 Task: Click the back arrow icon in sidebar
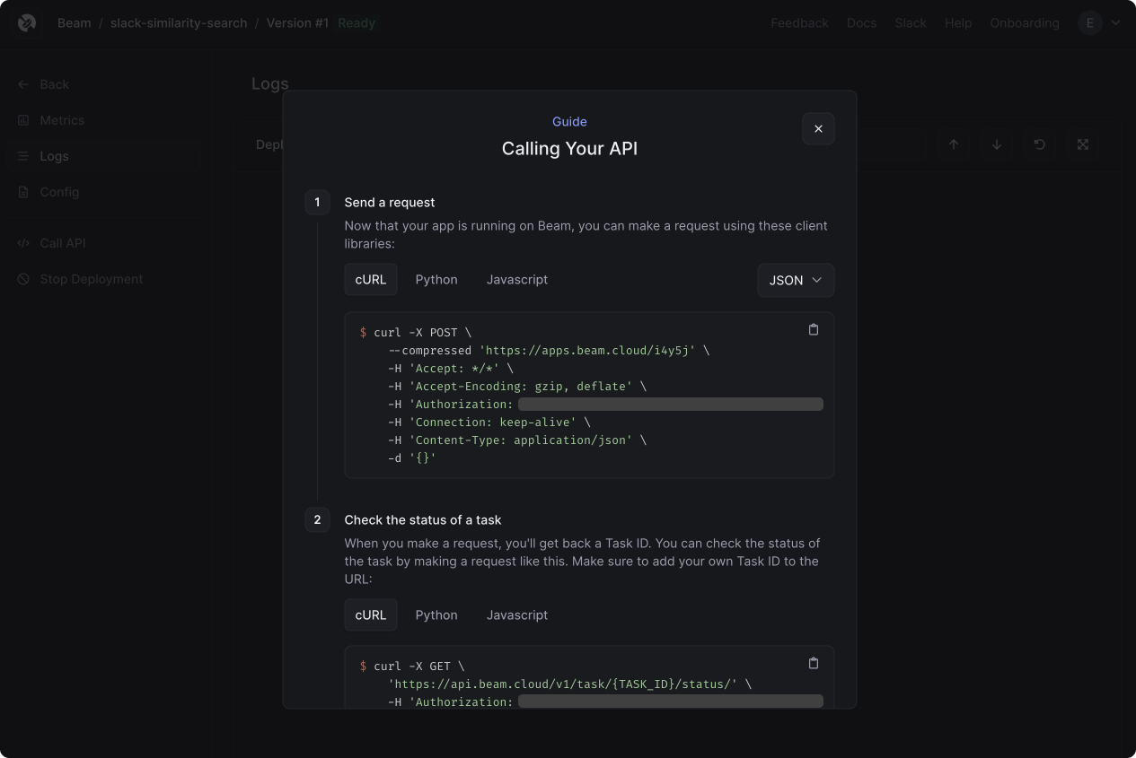click(x=23, y=84)
